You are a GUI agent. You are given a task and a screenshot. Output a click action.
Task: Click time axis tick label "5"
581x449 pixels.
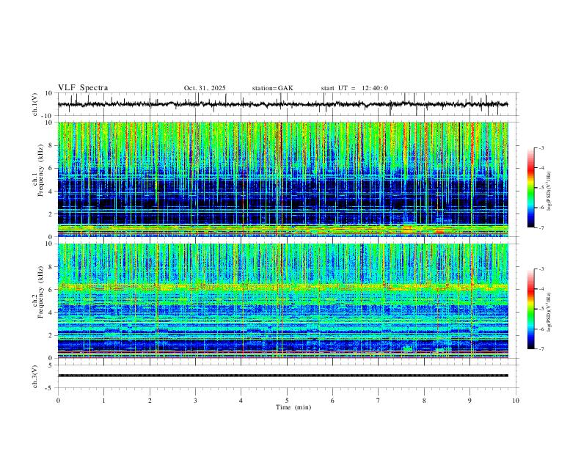(287, 401)
